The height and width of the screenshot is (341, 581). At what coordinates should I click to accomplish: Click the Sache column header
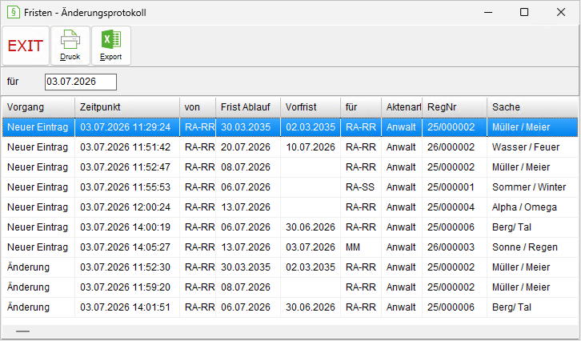pos(532,107)
